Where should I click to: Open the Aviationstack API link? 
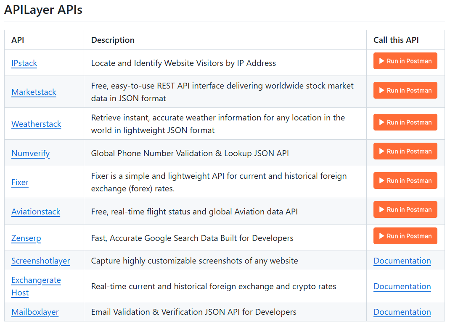pyautogui.click(x=36, y=211)
